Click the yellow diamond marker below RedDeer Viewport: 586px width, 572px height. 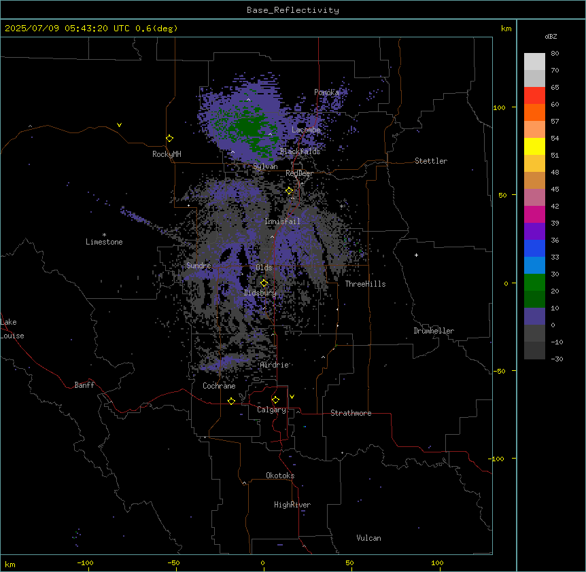[x=290, y=191]
